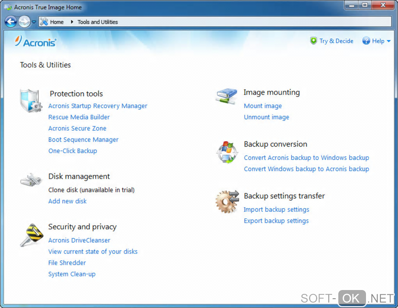This screenshot has height=308, width=398.
Task: Import backup settings
Action: pos(276,210)
